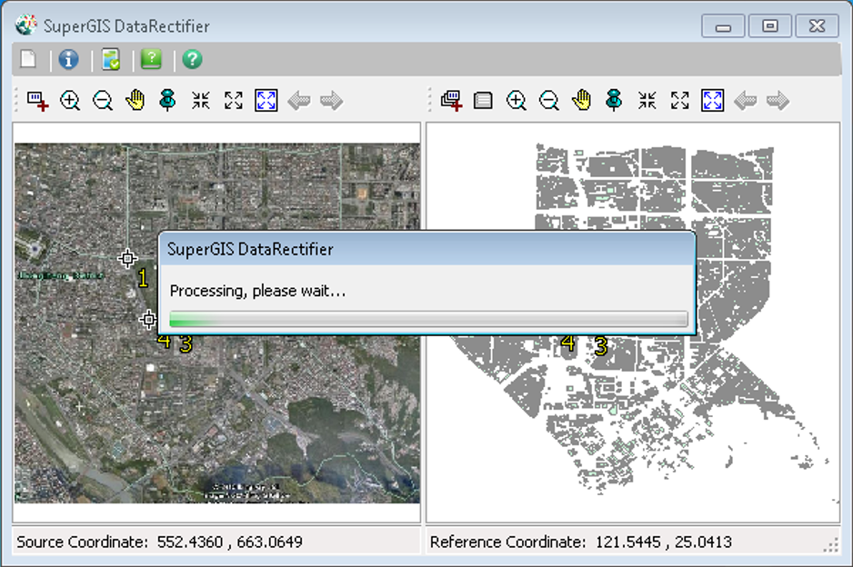The image size is (853, 567).
Task: Click the SuperGIS globe icon in main title bar
Action: 25,25
